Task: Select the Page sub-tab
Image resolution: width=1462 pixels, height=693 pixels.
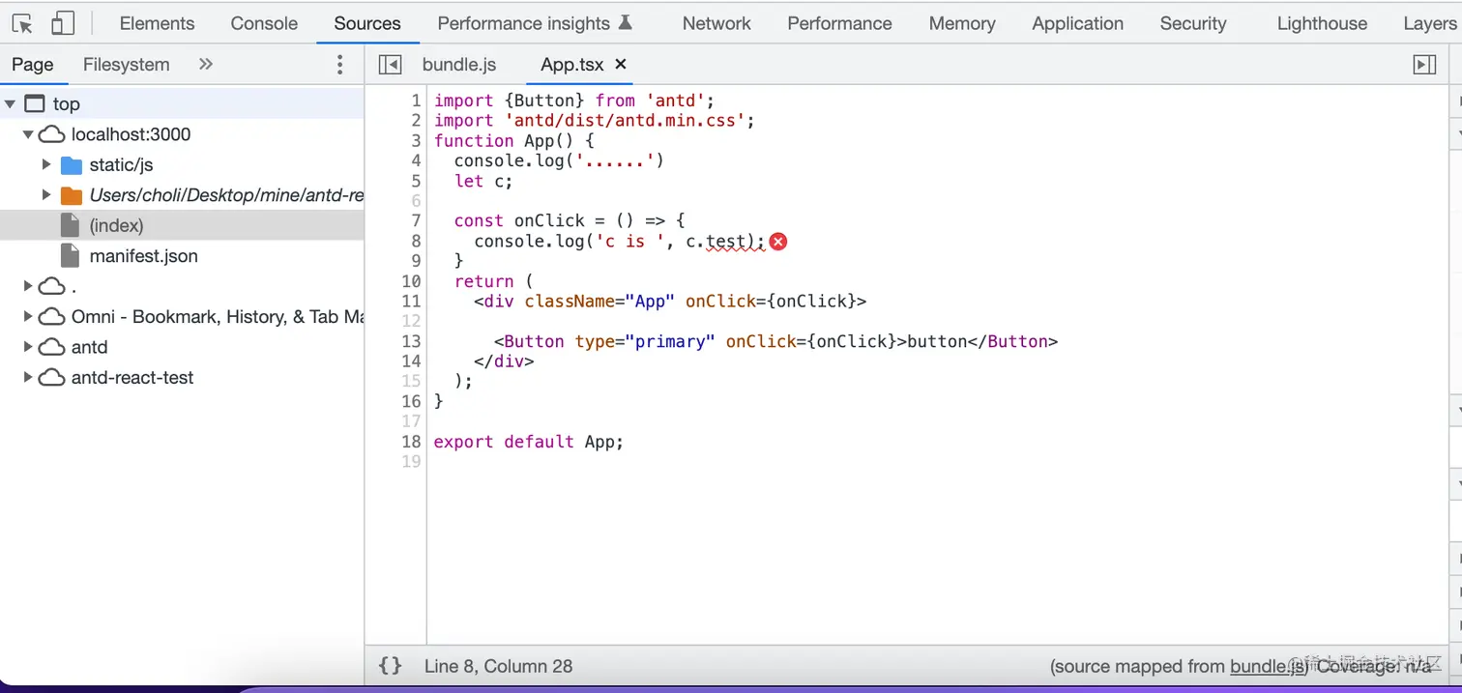Action: (33, 65)
